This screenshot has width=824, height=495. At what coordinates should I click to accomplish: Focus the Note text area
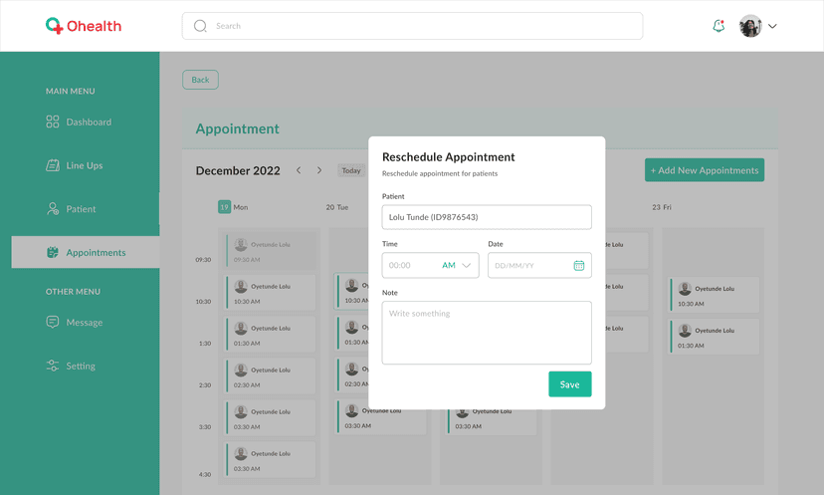click(486, 333)
